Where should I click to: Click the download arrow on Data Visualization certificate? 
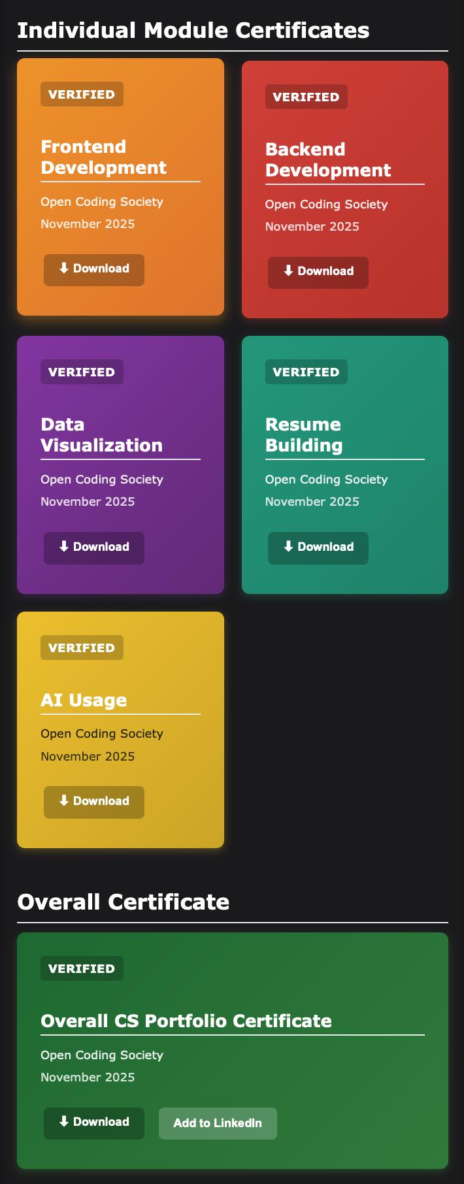coord(63,548)
